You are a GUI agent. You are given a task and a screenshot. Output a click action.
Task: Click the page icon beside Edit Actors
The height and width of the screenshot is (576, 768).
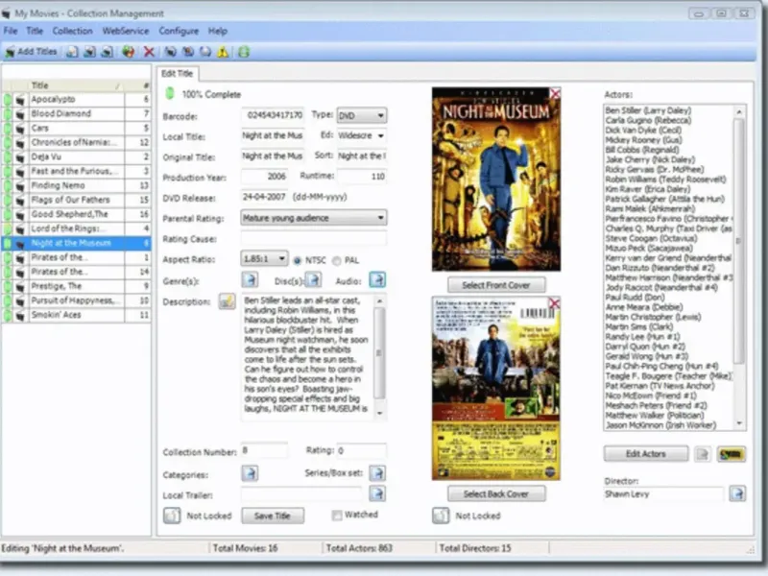pyautogui.click(x=702, y=454)
